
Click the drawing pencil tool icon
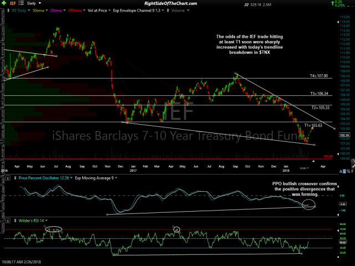tap(353, 166)
